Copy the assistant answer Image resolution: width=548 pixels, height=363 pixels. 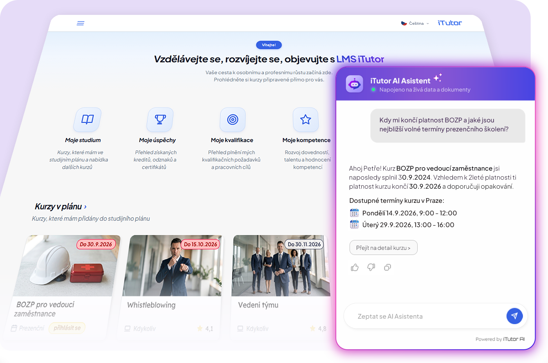pos(388,267)
